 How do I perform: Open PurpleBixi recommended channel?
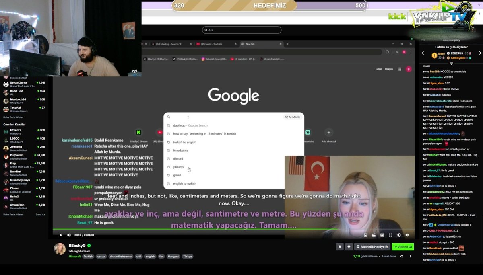click(x=24, y=156)
